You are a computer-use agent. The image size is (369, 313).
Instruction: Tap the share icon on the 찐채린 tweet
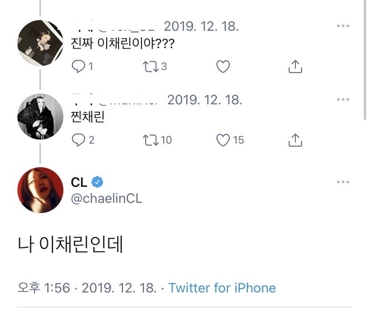[294, 140]
